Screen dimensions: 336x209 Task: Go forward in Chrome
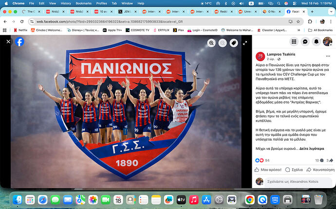pyautogui.click(x=14, y=21)
